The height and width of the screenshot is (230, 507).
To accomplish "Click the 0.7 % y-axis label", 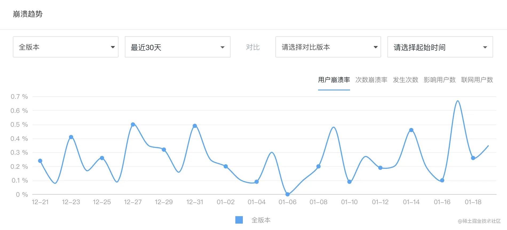I will tap(19, 97).
